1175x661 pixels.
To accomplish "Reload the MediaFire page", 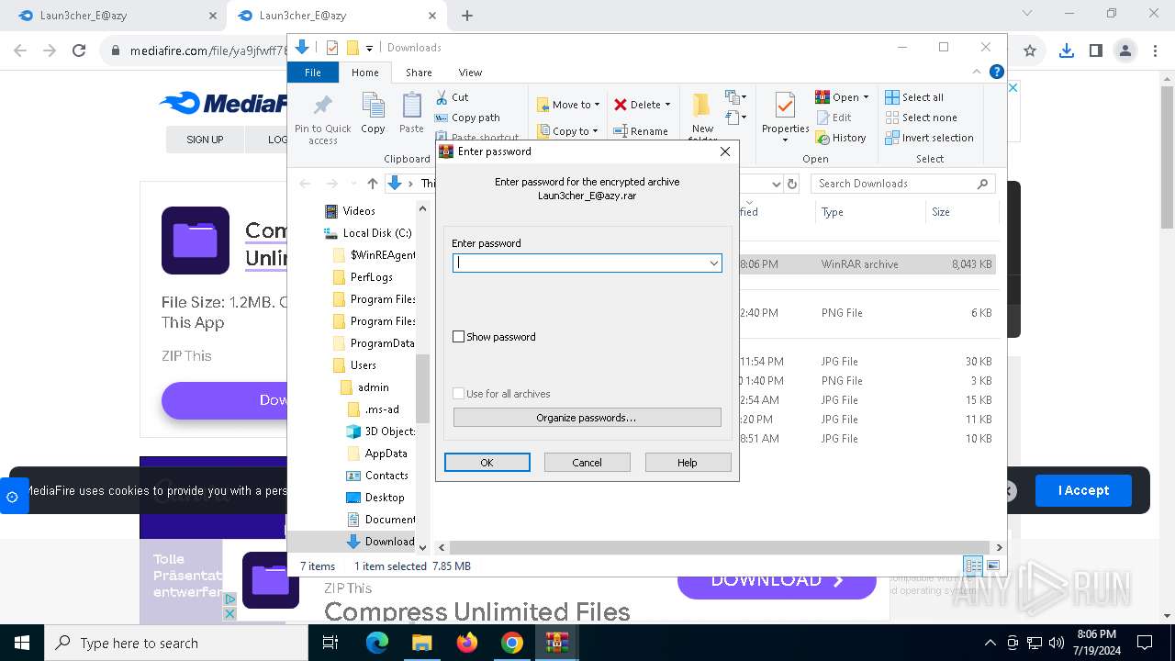I will click(x=79, y=51).
